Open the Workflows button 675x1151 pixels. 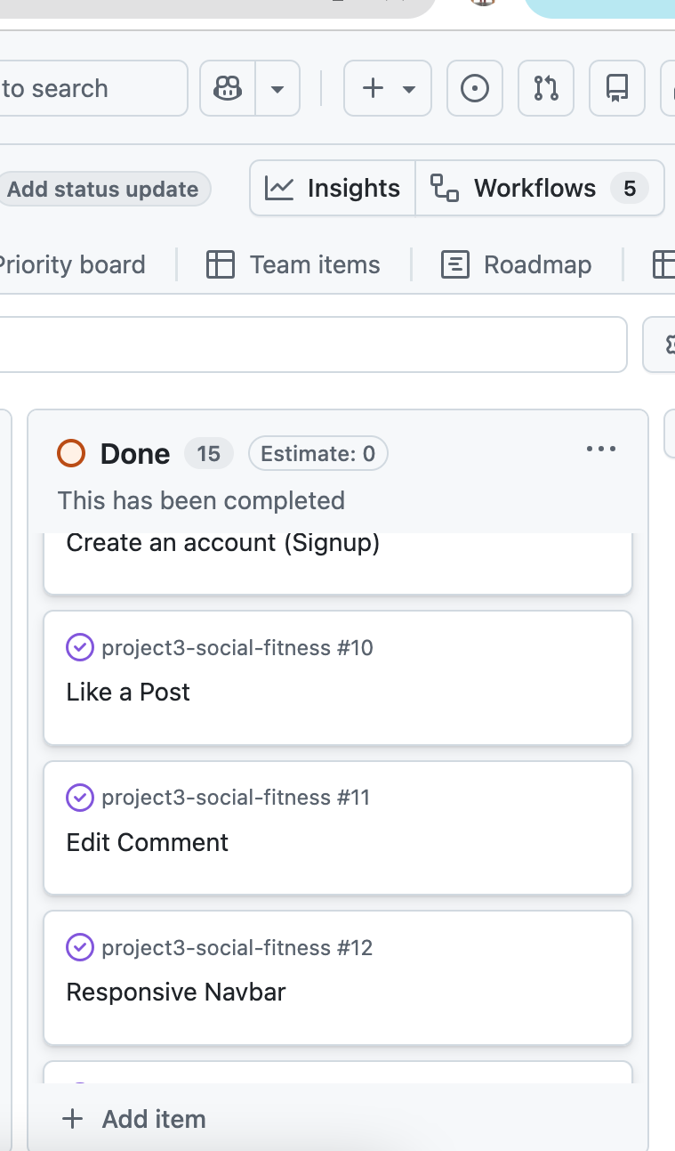(x=540, y=188)
